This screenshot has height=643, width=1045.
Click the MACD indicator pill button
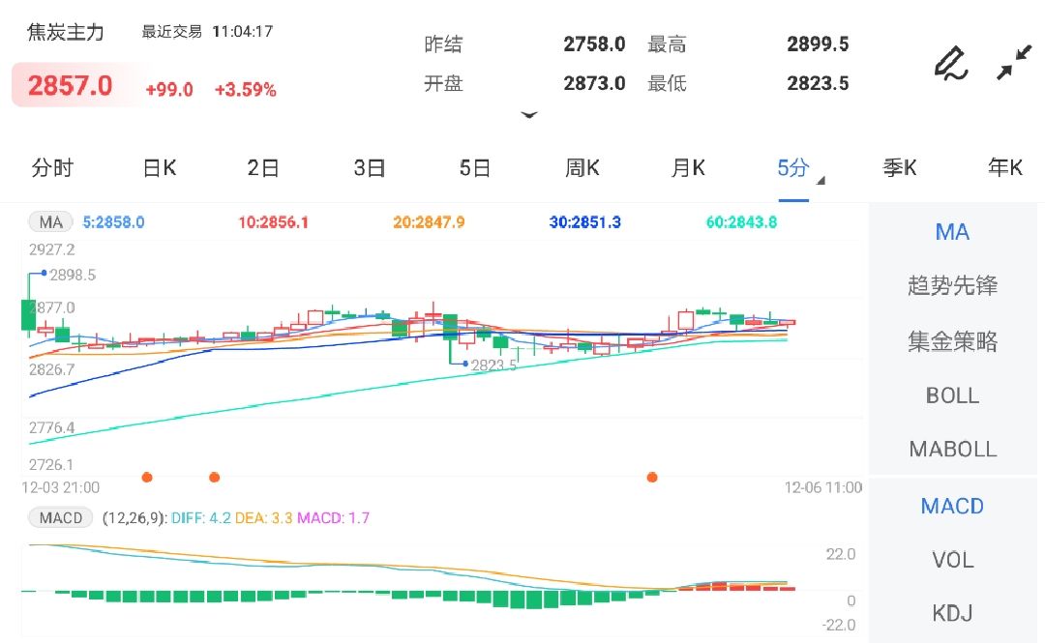[x=61, y=517]
